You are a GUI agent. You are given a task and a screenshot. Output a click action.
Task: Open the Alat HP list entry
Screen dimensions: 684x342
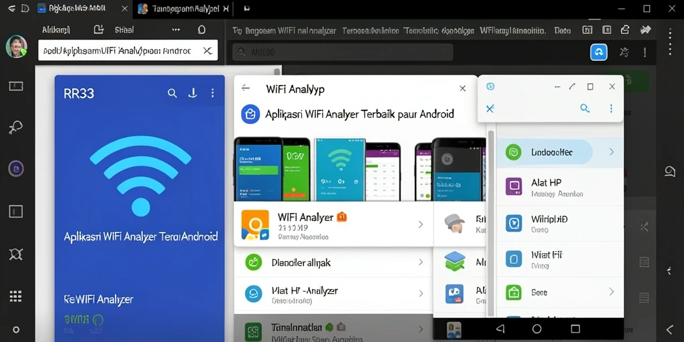coord(560,187)
